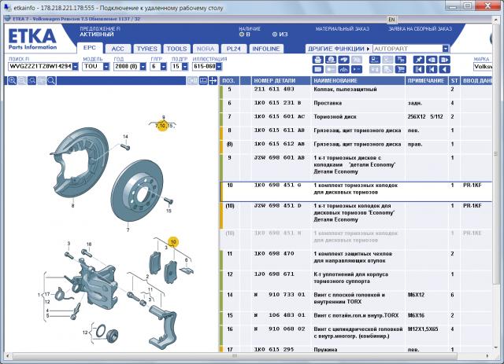Click the pushpin bookmark icon
This screenshot has height=364, width=504.
click(418, 60)
